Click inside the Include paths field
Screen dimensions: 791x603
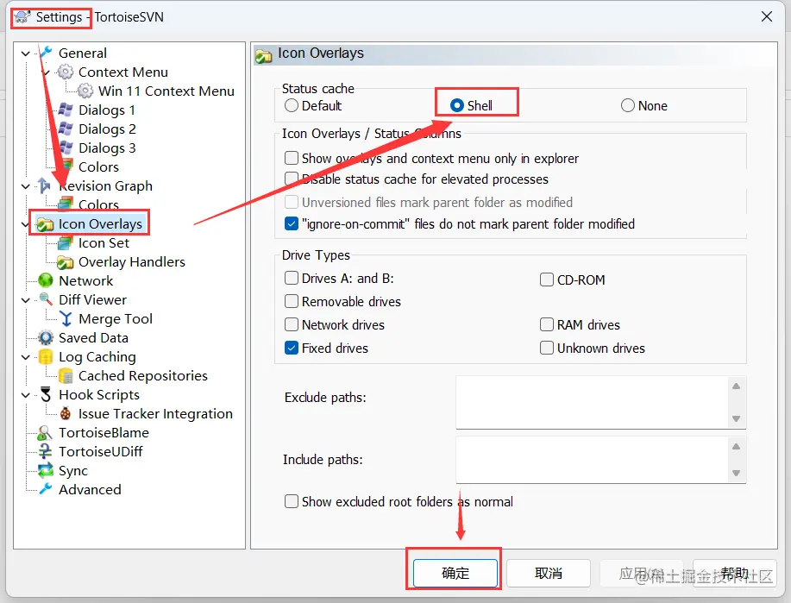[592, 460]
